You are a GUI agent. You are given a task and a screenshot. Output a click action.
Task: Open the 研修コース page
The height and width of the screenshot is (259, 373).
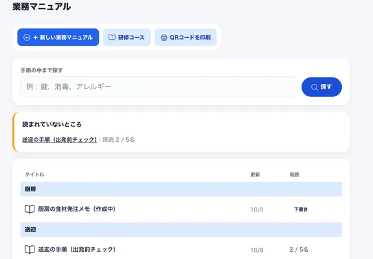coord(127,37)
